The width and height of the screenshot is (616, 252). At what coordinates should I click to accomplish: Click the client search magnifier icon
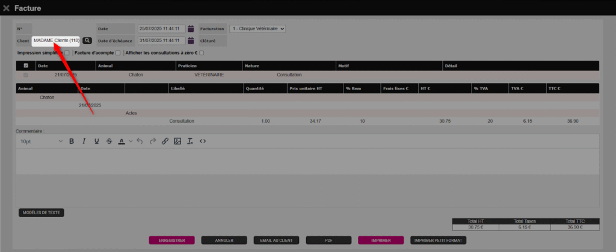click(87, 40)
